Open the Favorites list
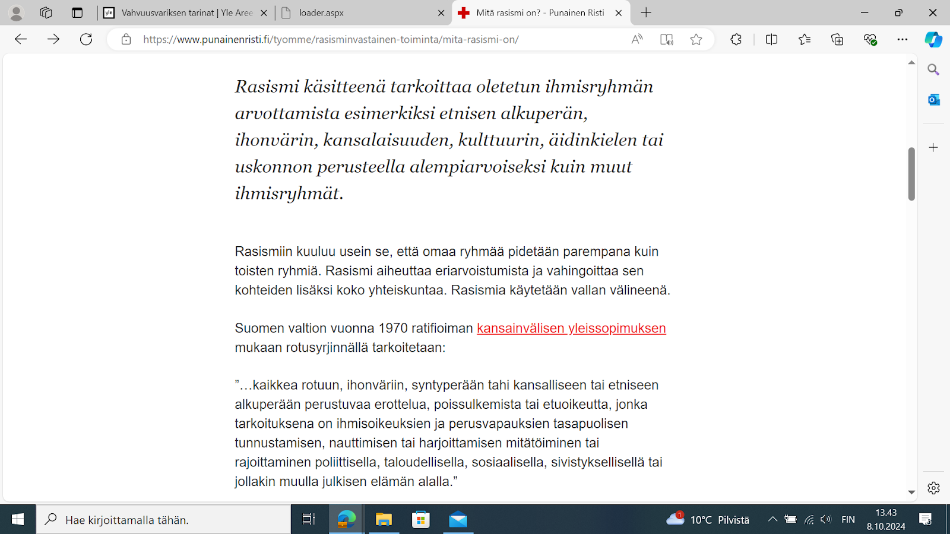The height and width of the screenshot is (534, 950). pyautogui.click(x=805, y=39)
